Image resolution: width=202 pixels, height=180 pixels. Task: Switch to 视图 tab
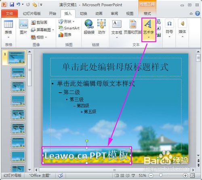click(x=130, y=14)
